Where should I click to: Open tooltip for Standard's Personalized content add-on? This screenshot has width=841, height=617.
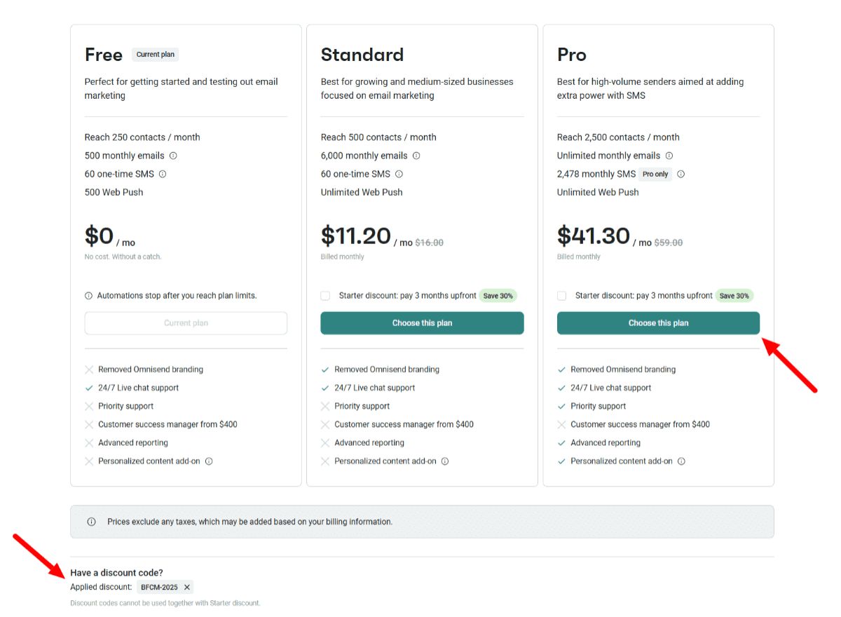445,461
